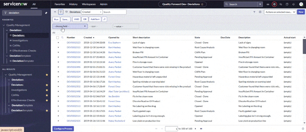This screenshot has width=306, height=132.
Task: Open the Workspaces menu
Action: (x=88, y=4)
